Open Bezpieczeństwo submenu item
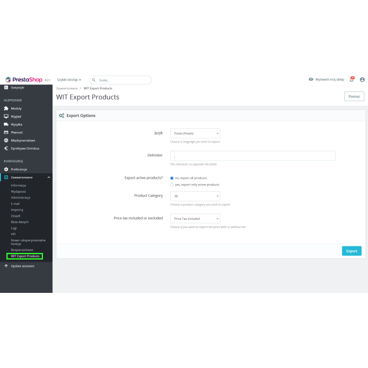The height and width of the screenshot is (368, 368). click(x=22, y=250)
